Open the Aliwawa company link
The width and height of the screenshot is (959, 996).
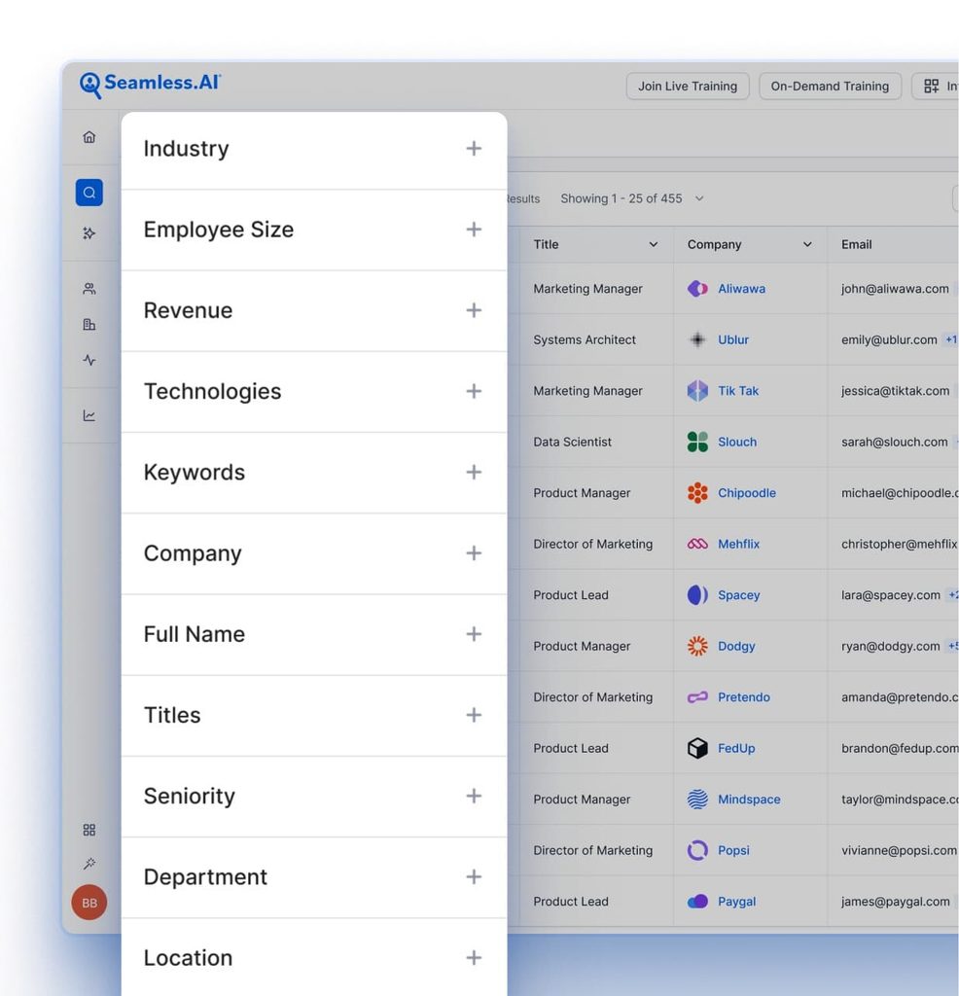tap(741, 289)
